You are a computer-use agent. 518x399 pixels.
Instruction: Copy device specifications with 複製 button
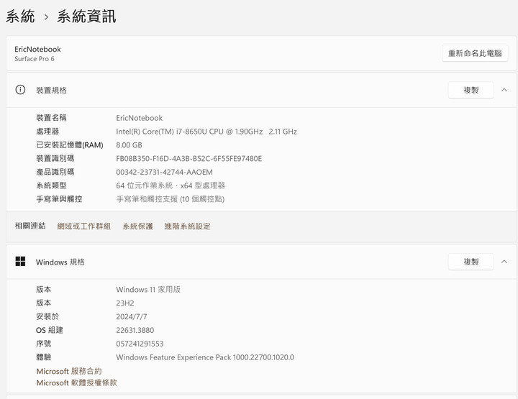[471, 90]
